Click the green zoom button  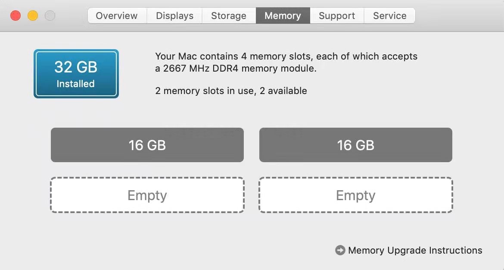[x=50, y=15]
